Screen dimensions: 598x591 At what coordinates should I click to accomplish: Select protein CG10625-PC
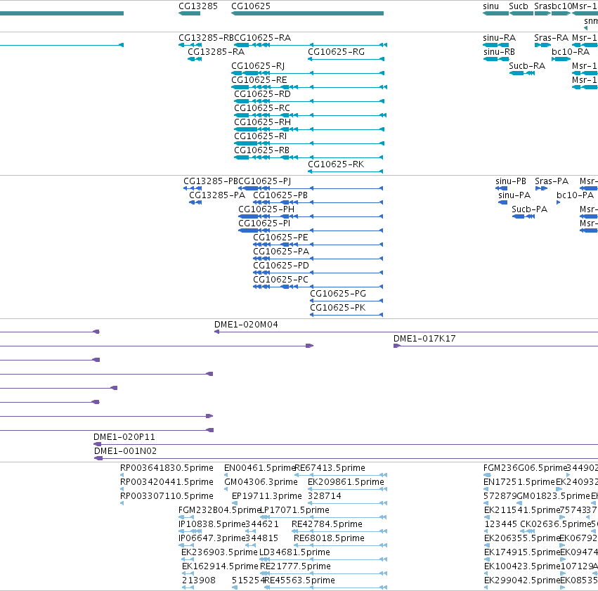[x=280, y=280]
